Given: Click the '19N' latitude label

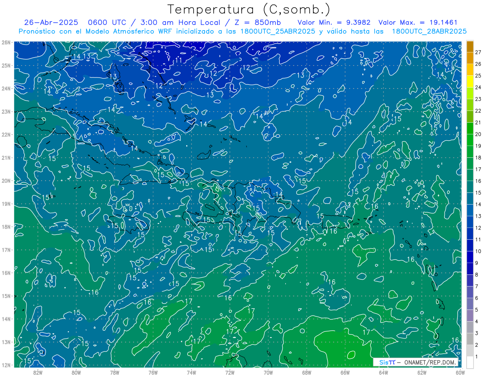Looking at the screenshot, I should click(6, 204).
